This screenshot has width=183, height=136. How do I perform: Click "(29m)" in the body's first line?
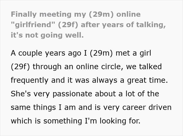click(x=101, y=53)
